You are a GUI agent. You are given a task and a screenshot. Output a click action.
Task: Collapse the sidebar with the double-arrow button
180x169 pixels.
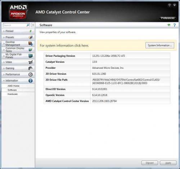pos(33,25)
